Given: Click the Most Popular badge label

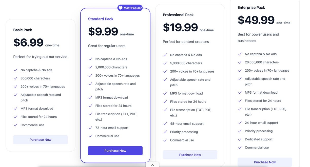Looking at the screenshot, I should pyautogui.click(x=132, y=8).
